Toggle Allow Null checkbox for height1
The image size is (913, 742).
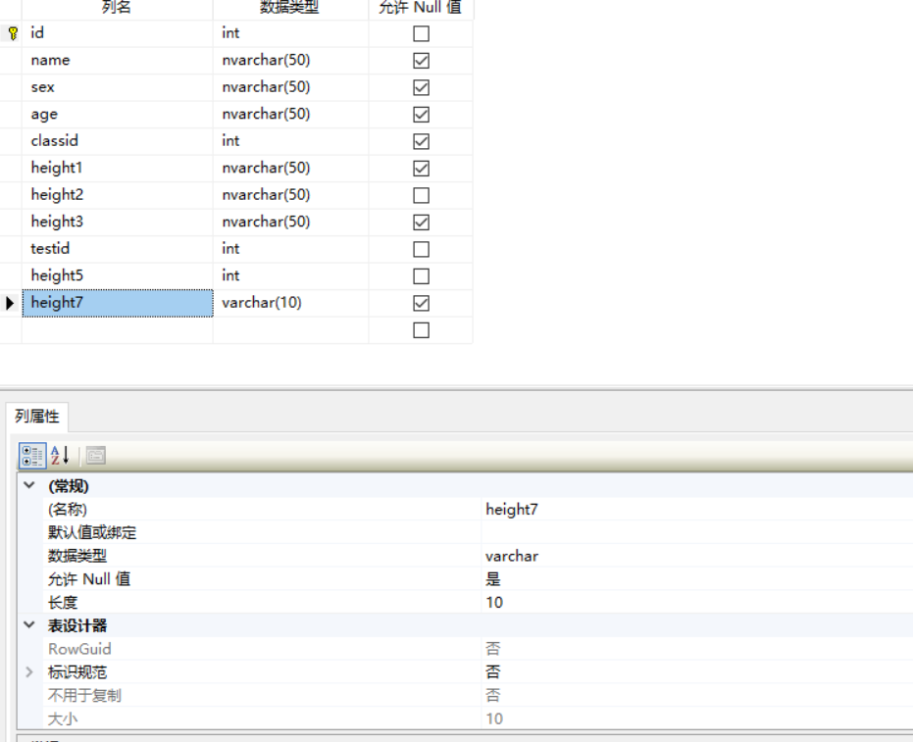(421, 169)
